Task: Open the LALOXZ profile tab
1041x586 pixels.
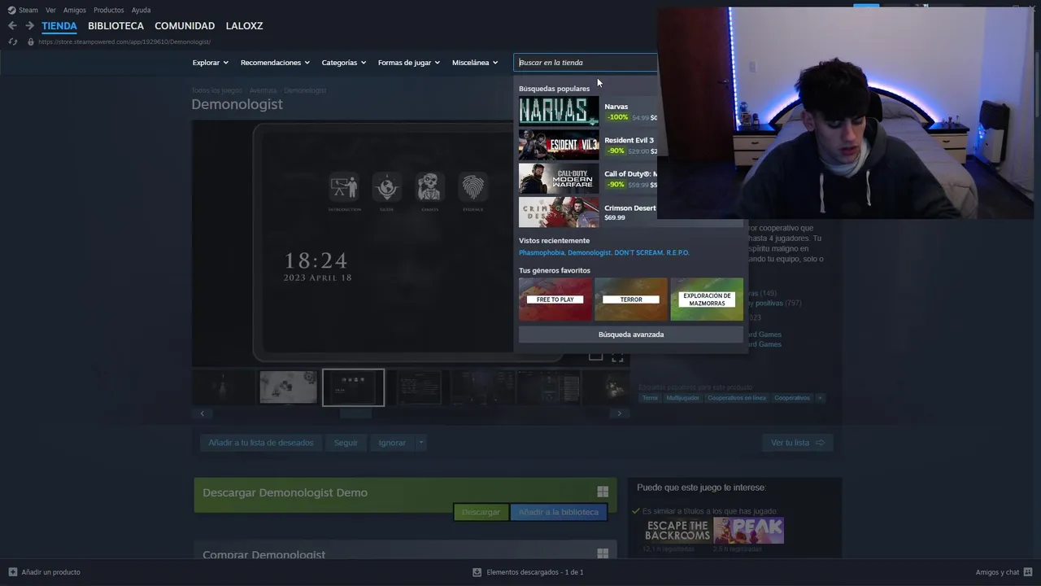Action: [244, 26]
